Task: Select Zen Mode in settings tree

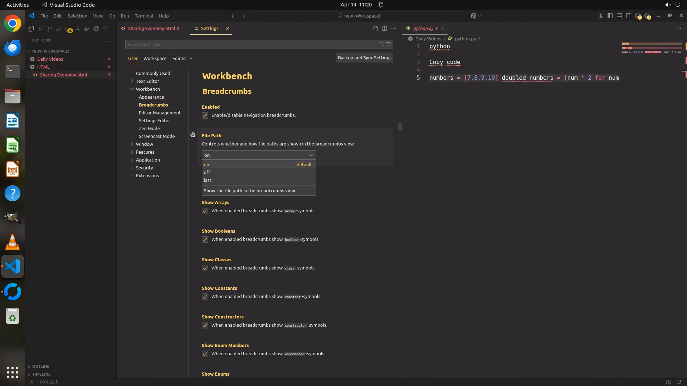Action: tap(149, 128)
